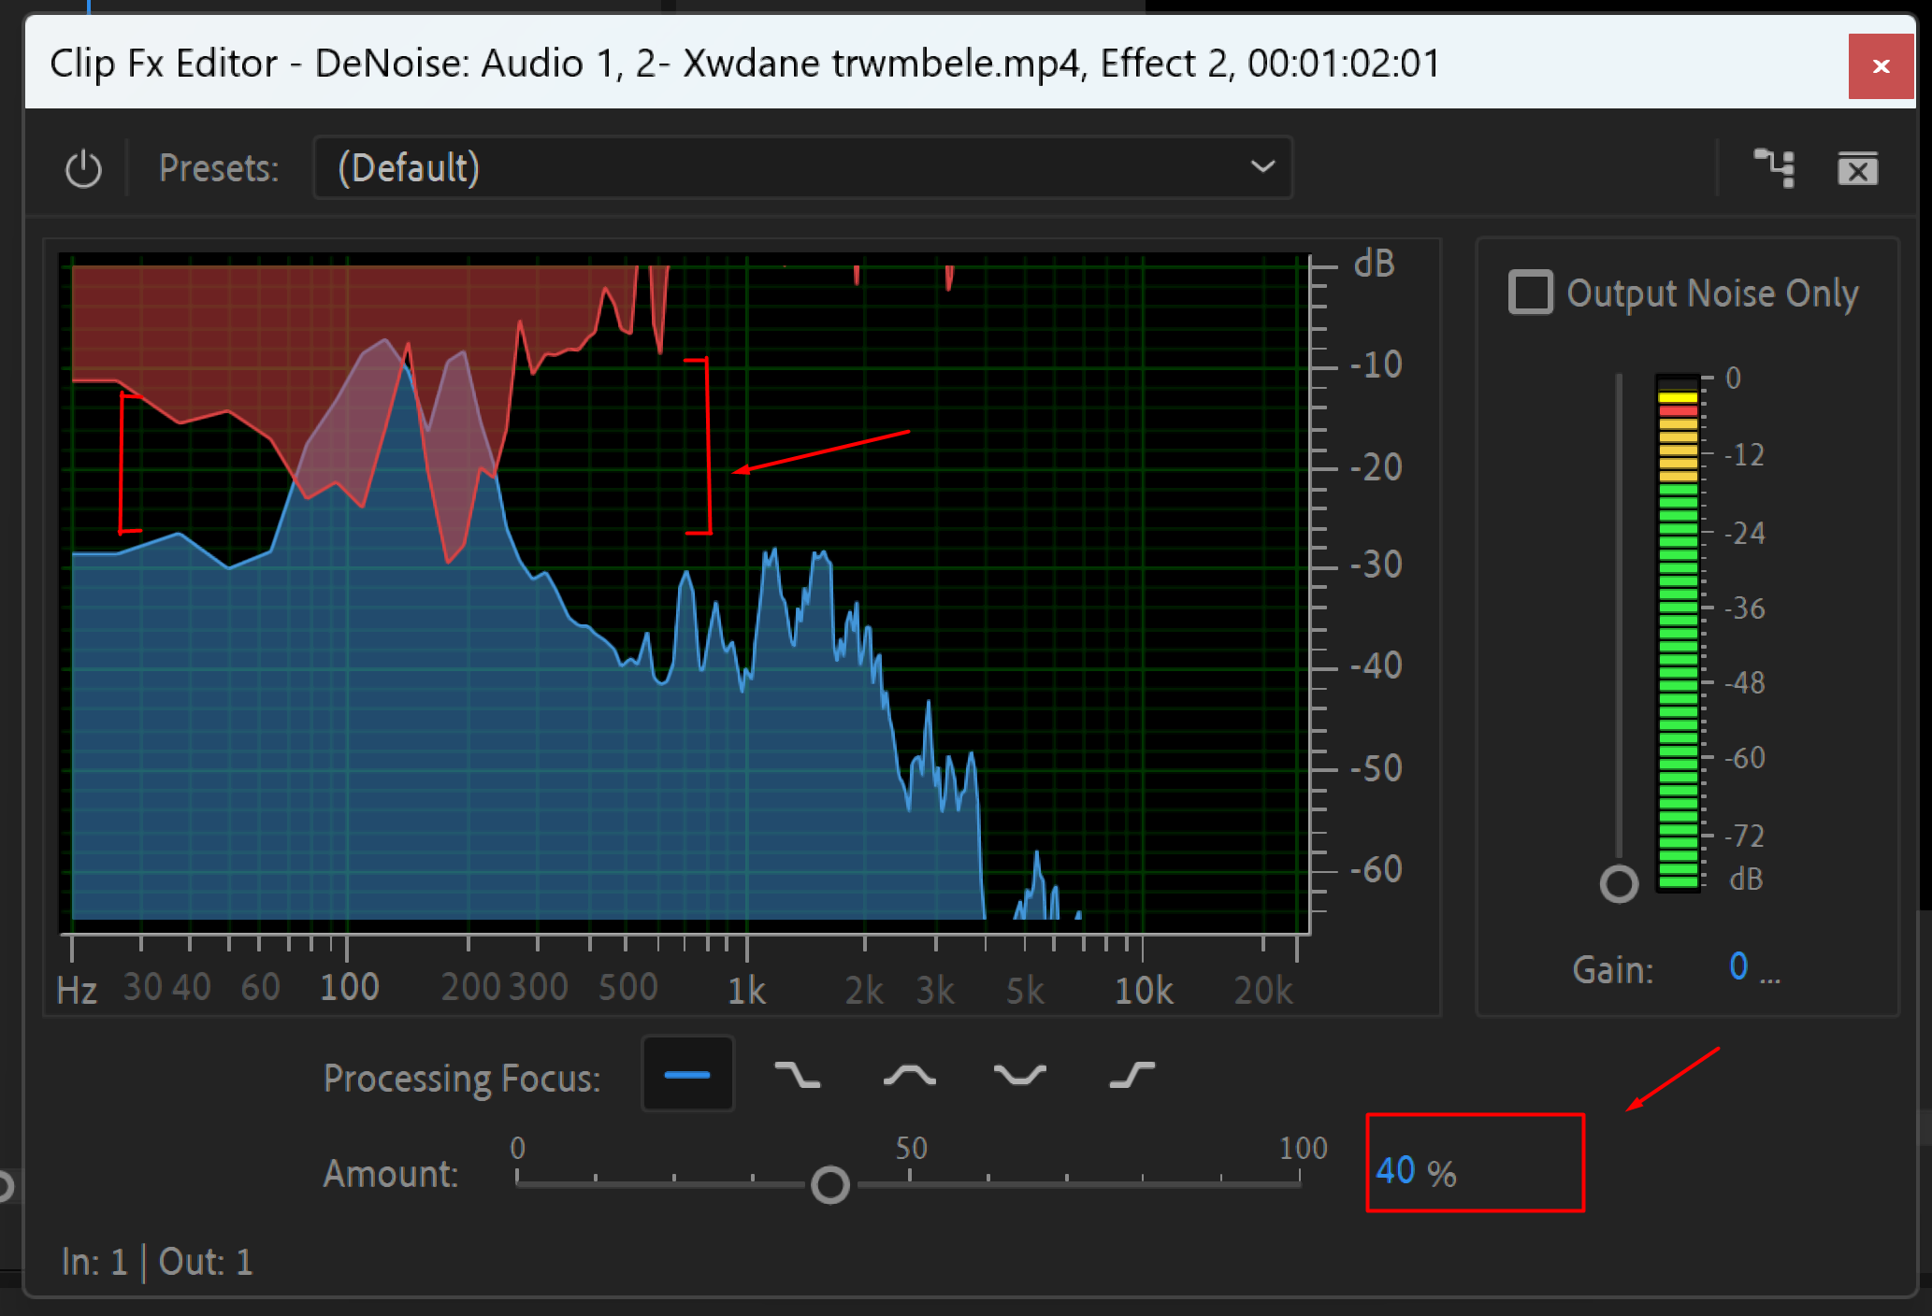Enable Output Noise Only checkbox
This screenshot has width=1932, height=1316.
coord(1530,293)
